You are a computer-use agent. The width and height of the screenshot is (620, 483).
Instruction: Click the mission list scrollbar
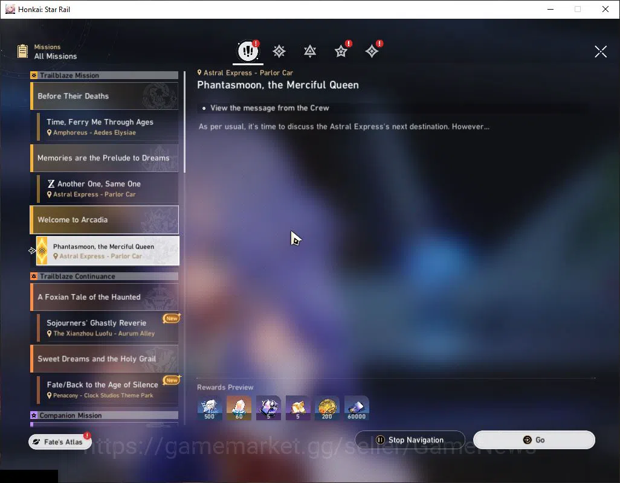pos(185,121)
